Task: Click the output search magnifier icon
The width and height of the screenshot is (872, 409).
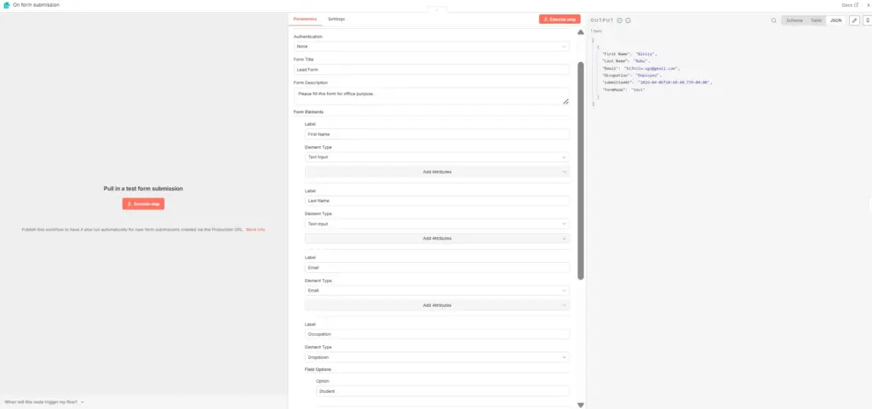Action: (773, 20)
